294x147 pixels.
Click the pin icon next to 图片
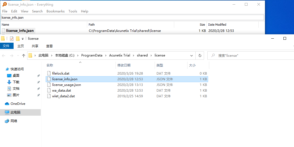(x=38, y=95)
